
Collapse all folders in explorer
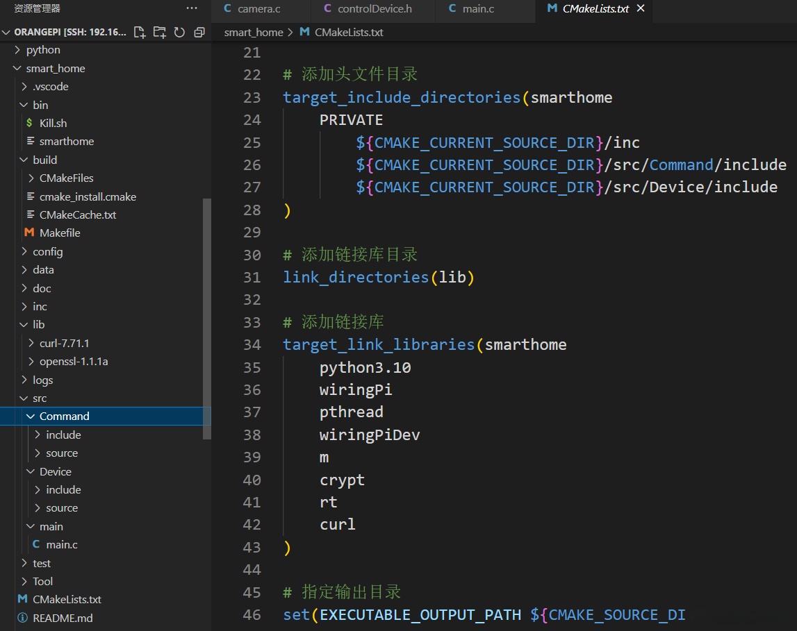199,32
